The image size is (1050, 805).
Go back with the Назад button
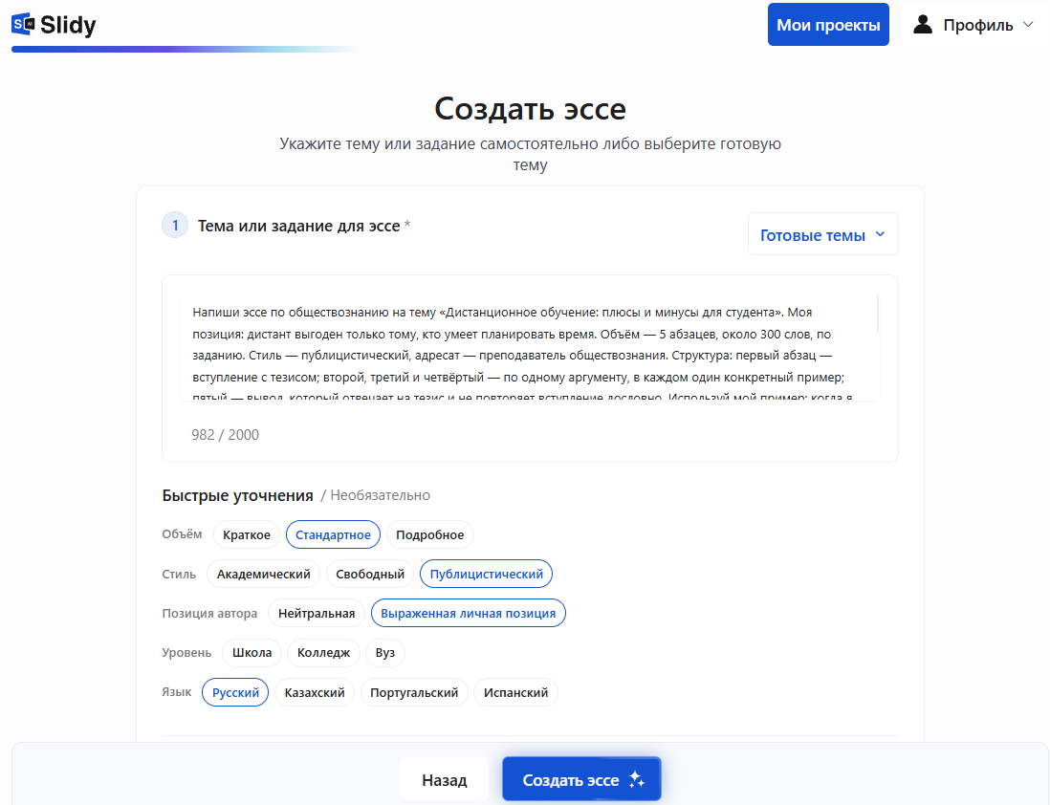tap(444, 780)
